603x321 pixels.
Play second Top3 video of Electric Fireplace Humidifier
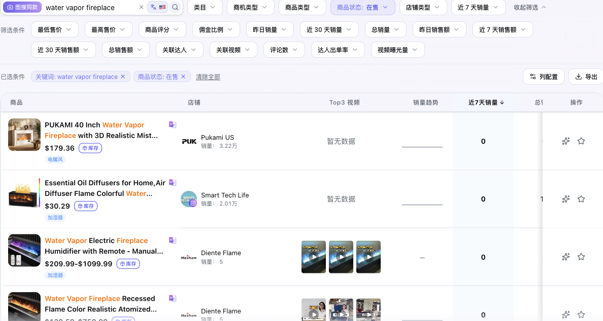(341, 257)
